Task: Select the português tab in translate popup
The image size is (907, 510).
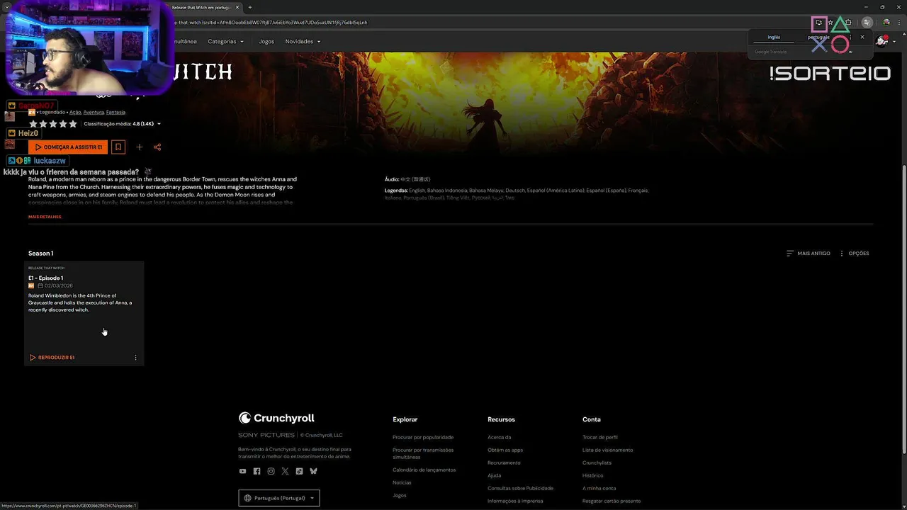Action: coord(818,38)
